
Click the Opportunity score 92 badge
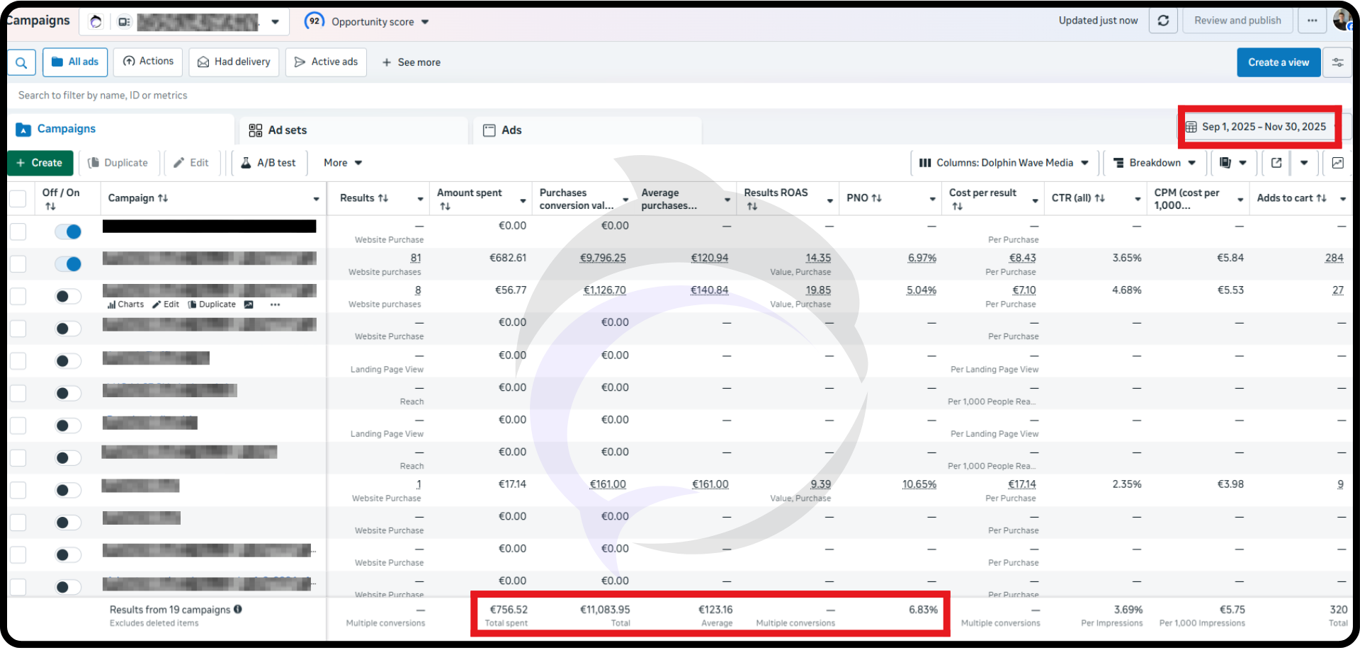click(314, 21)
